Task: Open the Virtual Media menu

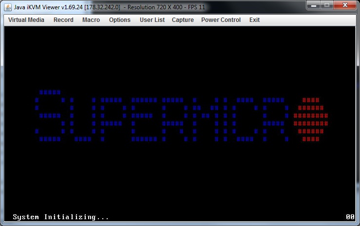Action: tap(26, 20)
